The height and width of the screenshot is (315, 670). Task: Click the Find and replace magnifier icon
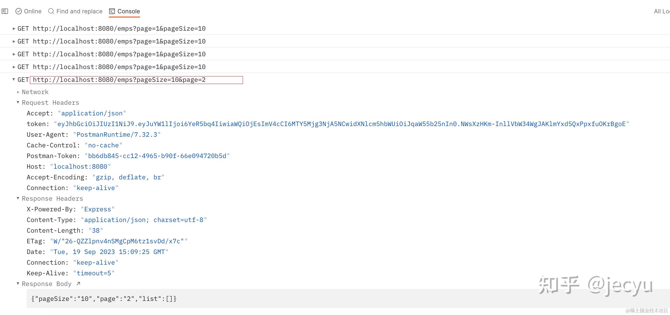coord(51,11)
